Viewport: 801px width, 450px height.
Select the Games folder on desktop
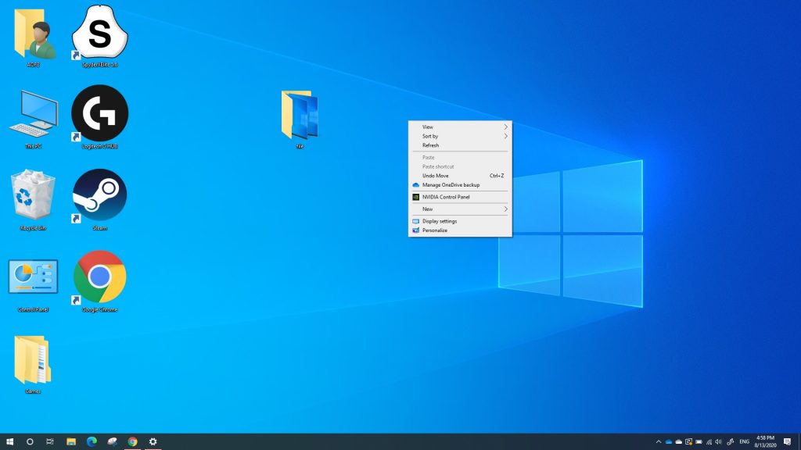point(33,364)
